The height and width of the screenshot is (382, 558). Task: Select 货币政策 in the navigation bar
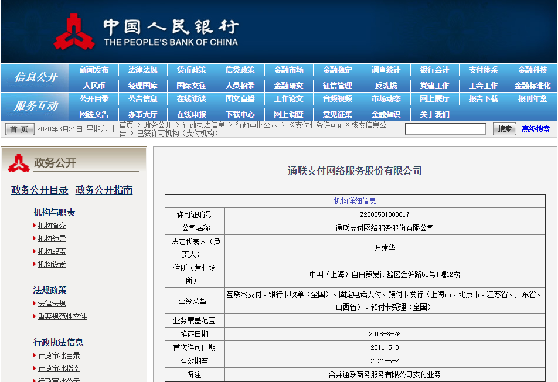192,70
